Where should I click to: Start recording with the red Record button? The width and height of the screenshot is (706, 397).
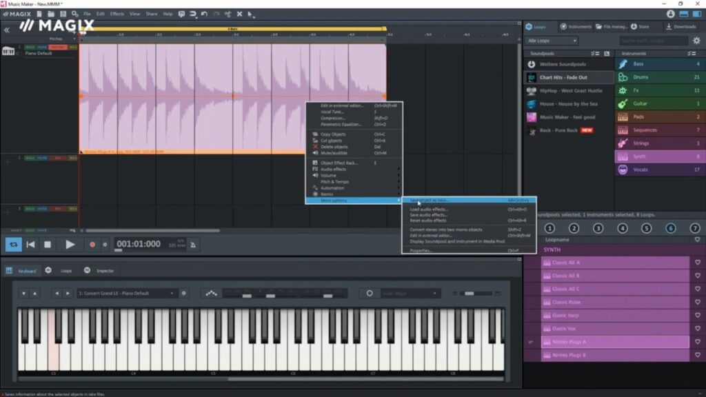[x=92, y=245]
